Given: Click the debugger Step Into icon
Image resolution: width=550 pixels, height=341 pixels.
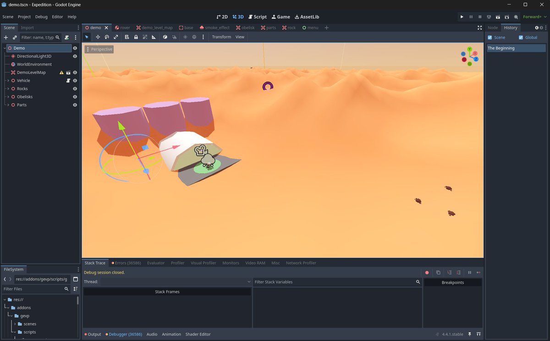Looking at the screenshot, I should (449, 272).
